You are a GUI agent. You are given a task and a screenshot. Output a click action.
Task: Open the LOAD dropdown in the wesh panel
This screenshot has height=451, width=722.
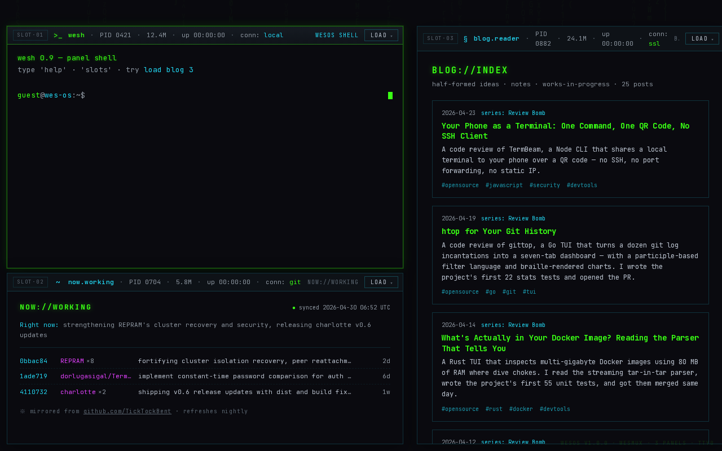[x=381, y=35]
